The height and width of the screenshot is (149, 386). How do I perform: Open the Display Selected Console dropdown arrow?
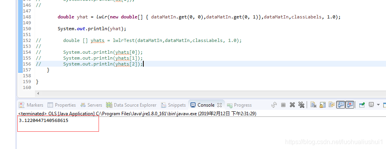point(379,105)
